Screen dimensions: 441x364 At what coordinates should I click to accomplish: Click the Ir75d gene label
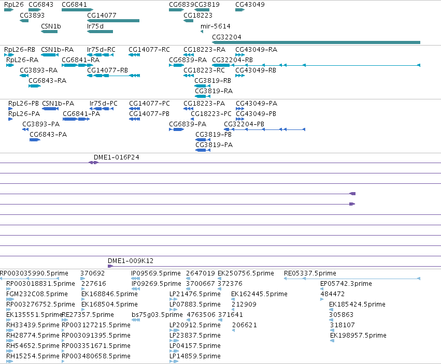[95, 26]
